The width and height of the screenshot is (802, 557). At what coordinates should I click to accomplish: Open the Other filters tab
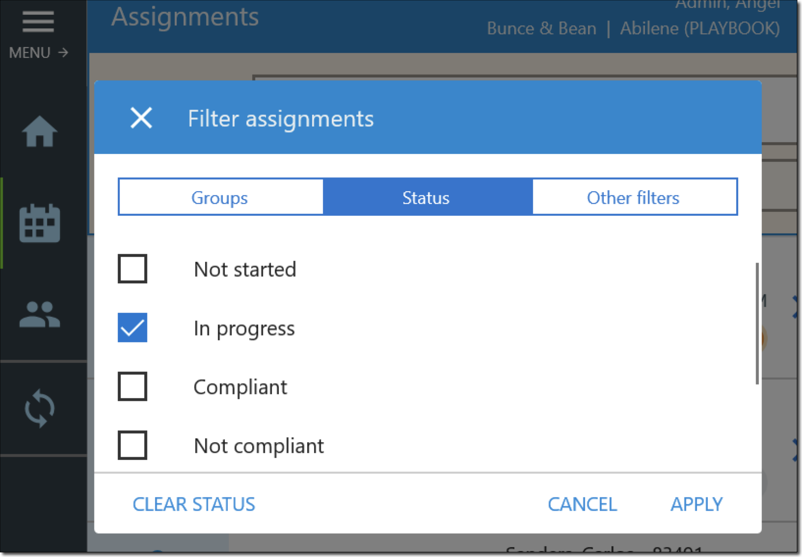pos(633,198)
